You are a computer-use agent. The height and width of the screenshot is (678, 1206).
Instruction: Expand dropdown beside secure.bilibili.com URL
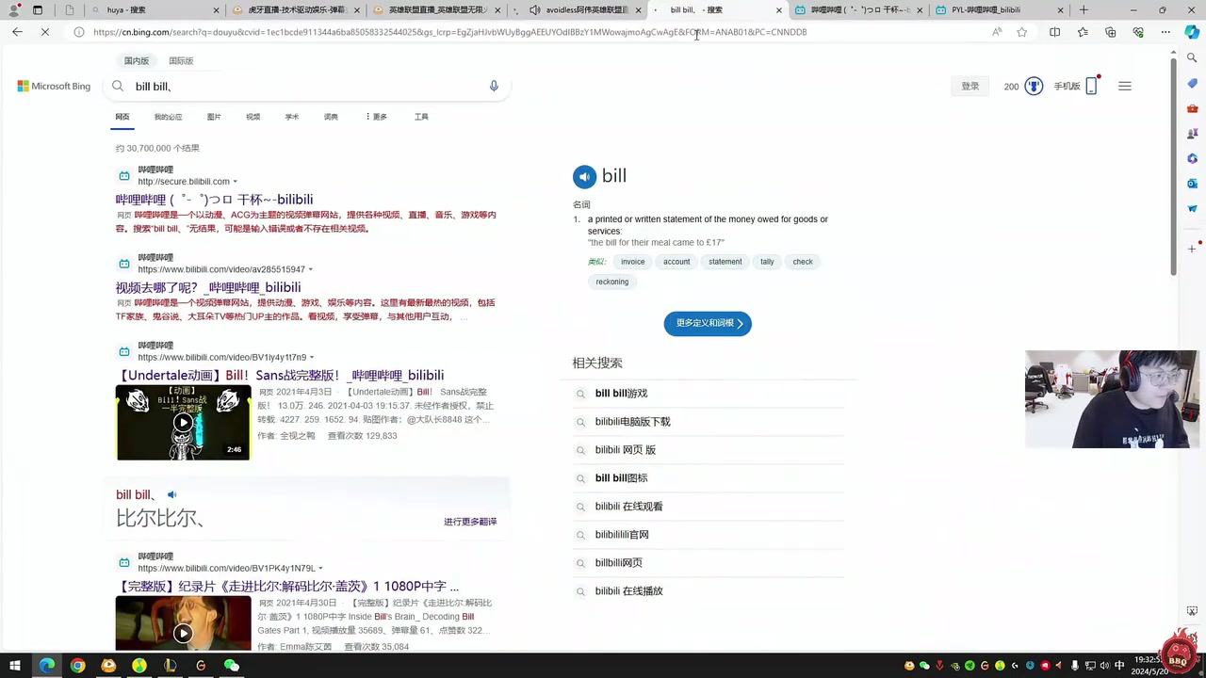(x=236, y=182)
